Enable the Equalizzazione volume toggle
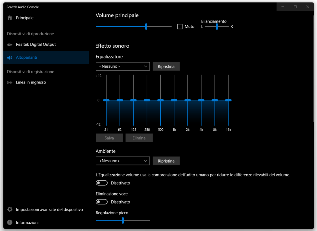 pyautogui.click(x=102, y=183)
